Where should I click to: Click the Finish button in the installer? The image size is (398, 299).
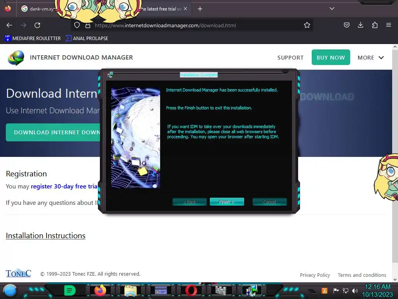pyautogui.click(x=227, y=202)
